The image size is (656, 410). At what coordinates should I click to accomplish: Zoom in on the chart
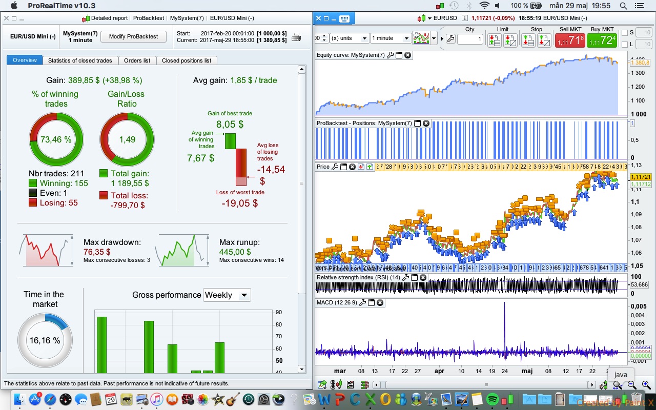(x=646, y=385)
